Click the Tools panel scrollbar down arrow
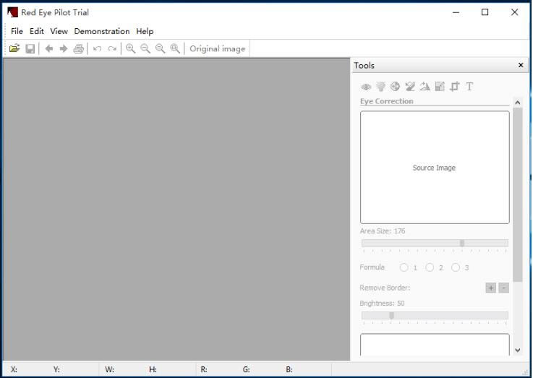The image size is (533, 378). (518, 350)
